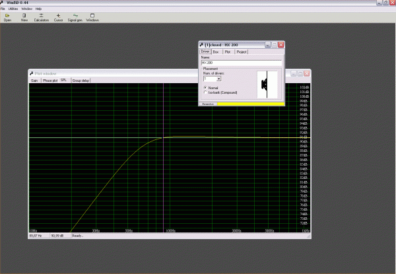The image size is (396, 274).
Task: Switch to the Box tab
Action: (x=216, y=51)
